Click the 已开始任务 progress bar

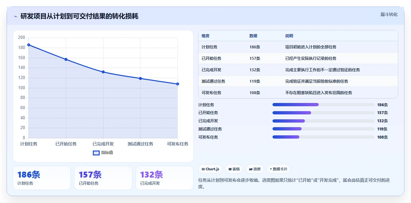coord(324,113)
